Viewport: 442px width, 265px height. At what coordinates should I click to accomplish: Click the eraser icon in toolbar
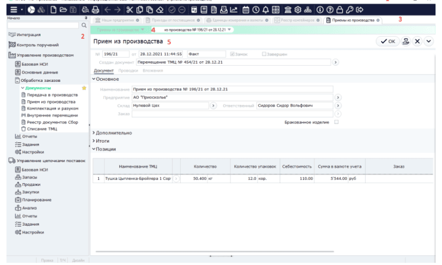click(160, 9)
